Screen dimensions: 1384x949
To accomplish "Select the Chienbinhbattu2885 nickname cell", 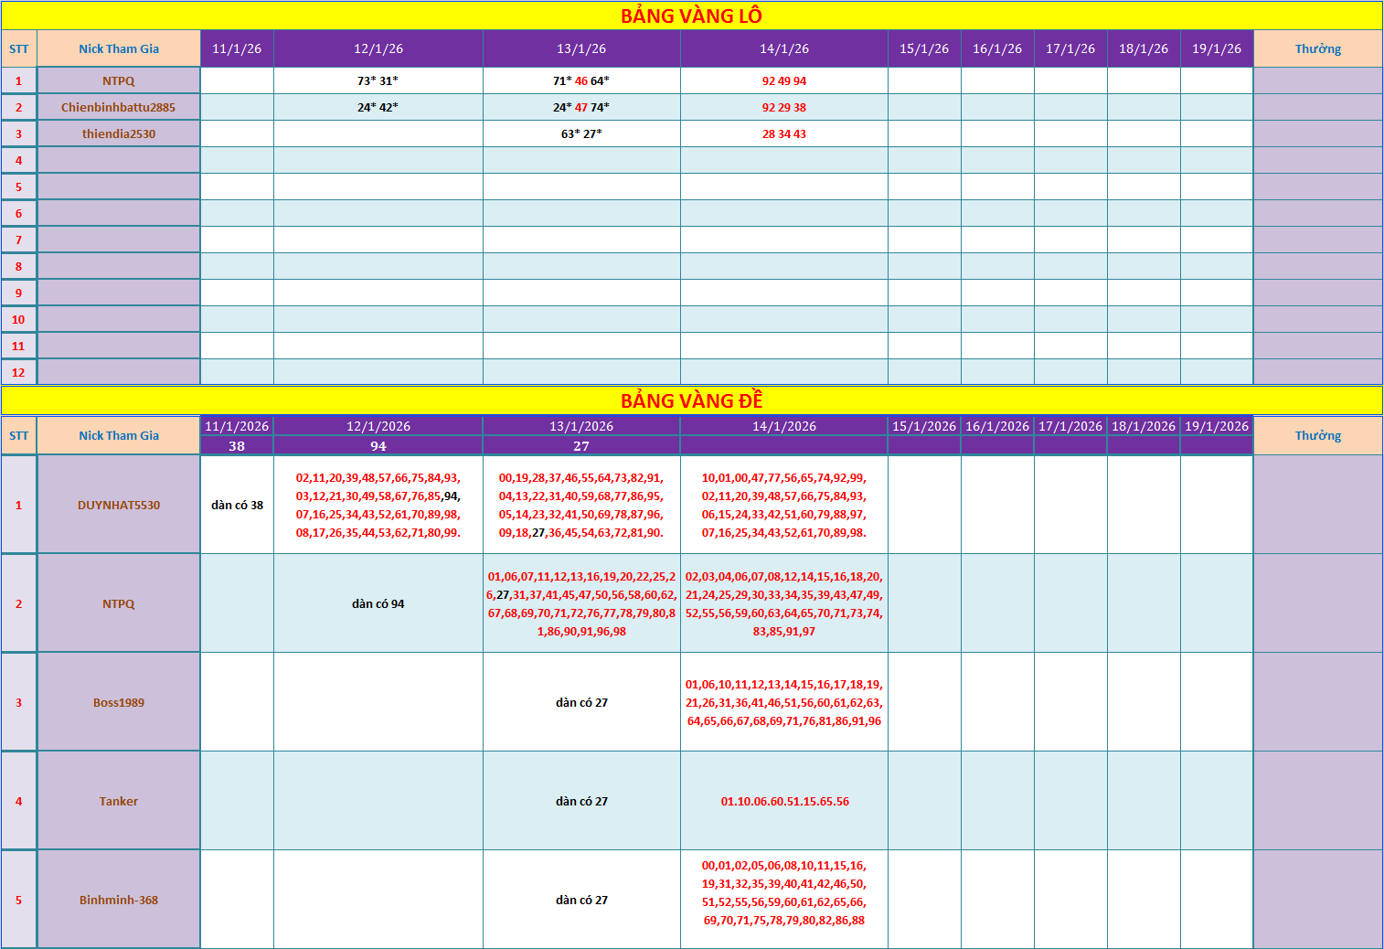I will (x=119, y=107).
